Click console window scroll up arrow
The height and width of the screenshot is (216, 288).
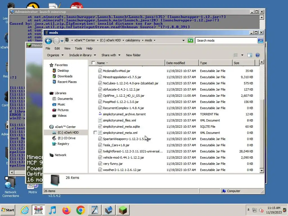click(262, 17)
